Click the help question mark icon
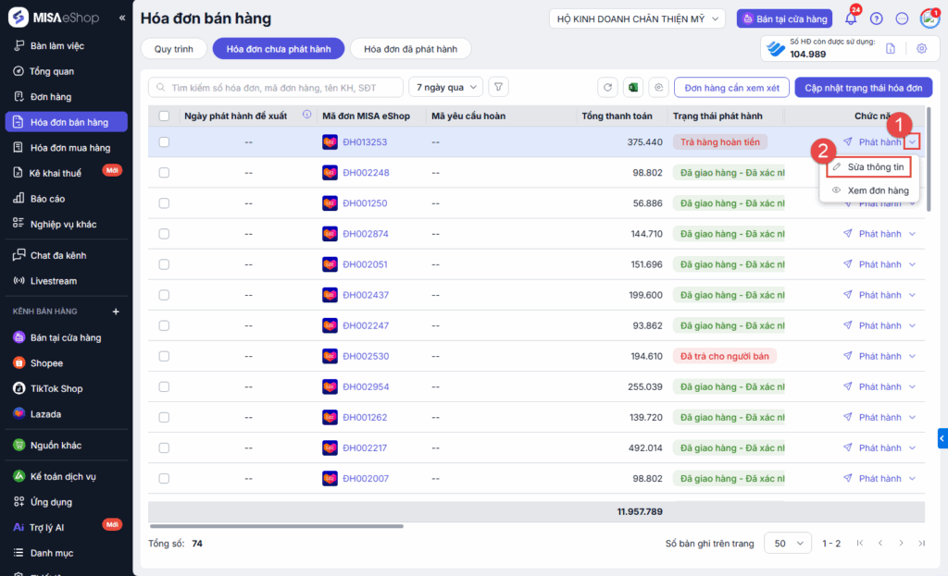The width and height of the screenshot is (948, 576). [x=877, y=18]
